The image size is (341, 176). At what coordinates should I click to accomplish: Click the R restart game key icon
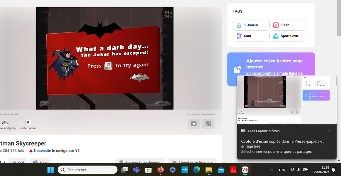click(28, 123)
